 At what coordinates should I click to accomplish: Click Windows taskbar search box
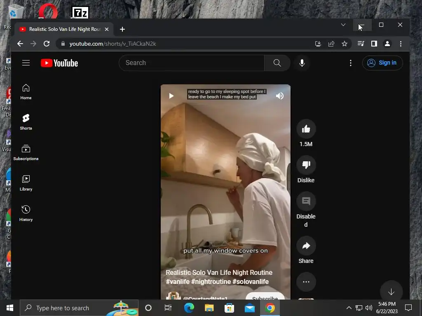79,308
